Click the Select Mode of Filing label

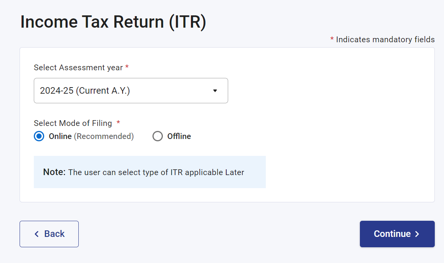pos(73,123)
